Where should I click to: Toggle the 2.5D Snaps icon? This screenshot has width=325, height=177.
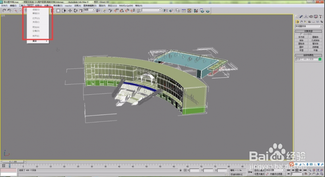(116, 11)
